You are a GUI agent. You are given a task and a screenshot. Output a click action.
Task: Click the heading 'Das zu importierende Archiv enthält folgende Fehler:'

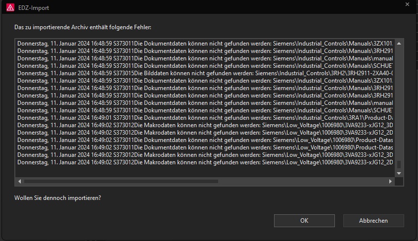83,27
